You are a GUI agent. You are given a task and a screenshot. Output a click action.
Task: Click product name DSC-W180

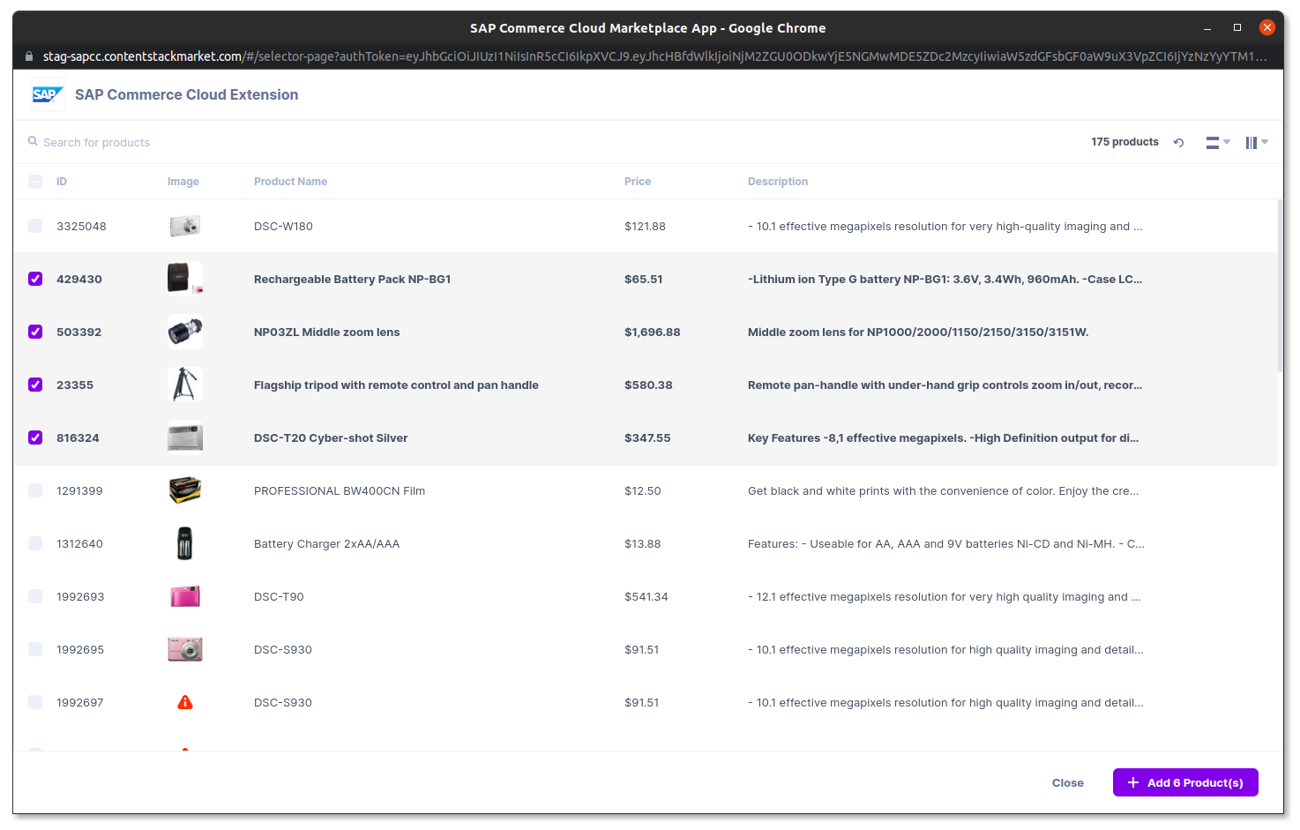[283, 227]
